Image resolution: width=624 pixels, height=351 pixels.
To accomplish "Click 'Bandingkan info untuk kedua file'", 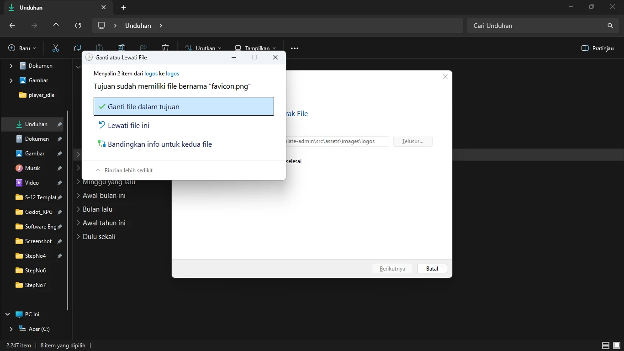I will [159, 144].
